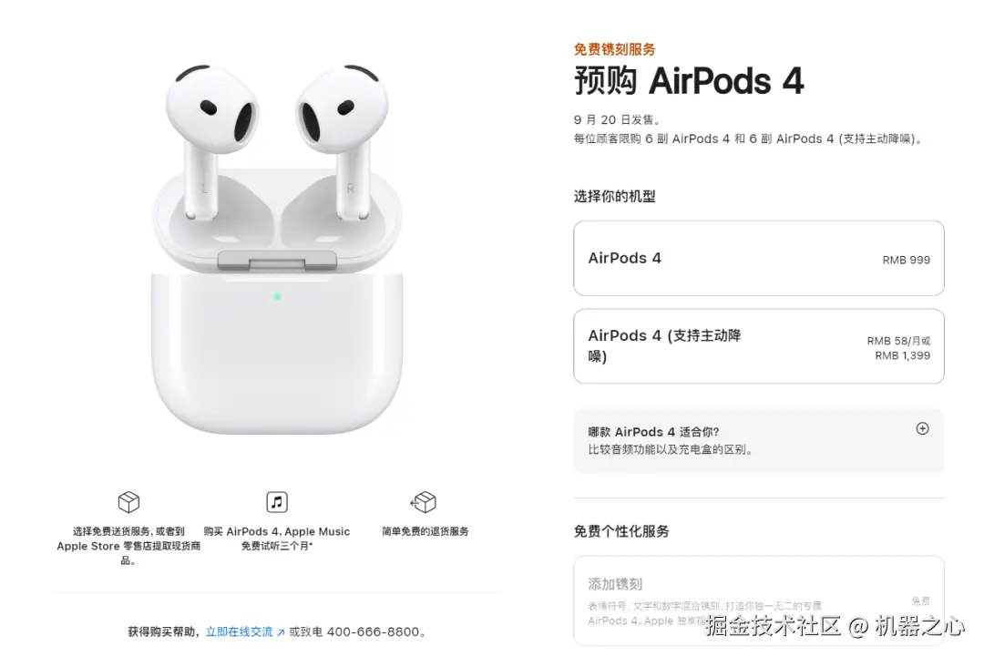The image size is (984, 657).
Task: Click the external link arrow beside 立即在线交流
Action: tap(281, 632)
